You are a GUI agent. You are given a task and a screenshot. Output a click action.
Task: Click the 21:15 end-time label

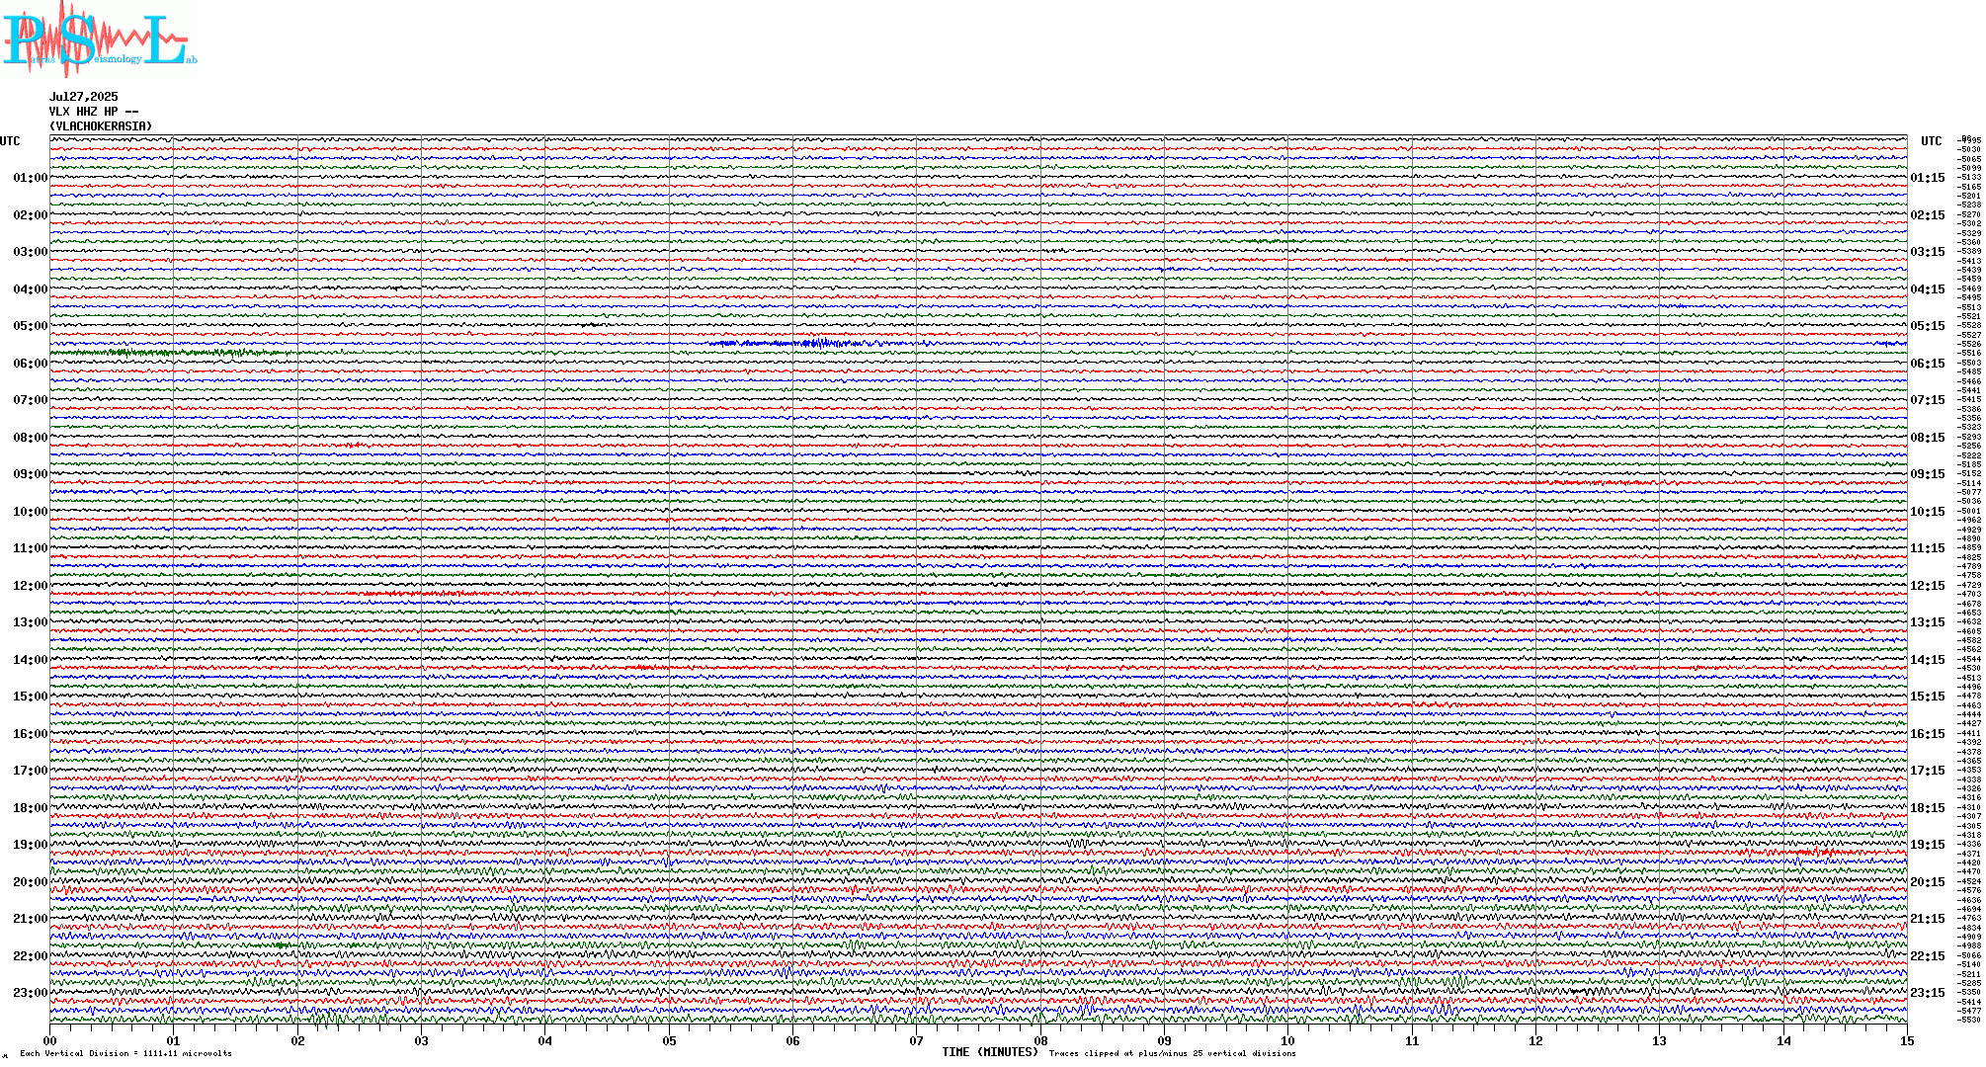tap(1928, 919)
